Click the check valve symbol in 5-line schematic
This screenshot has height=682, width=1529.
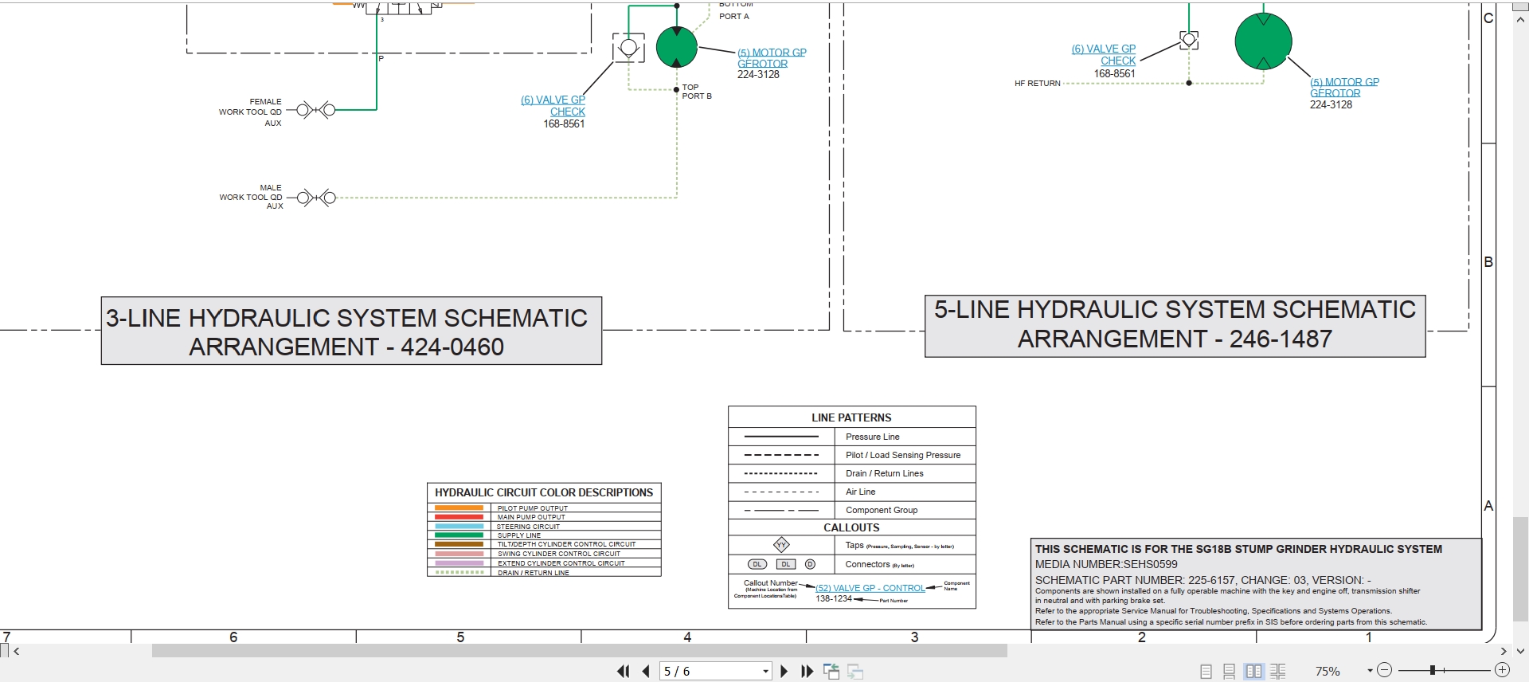(x=1189, y=39)
